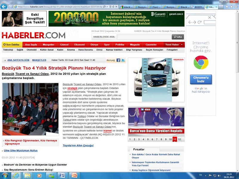Click the Chrome'u İndir button
Screen dimensions: 239x179
pos(201,79)
